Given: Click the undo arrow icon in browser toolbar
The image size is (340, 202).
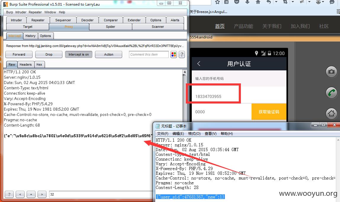Looking at the screenshot, I should click(269, 2).
